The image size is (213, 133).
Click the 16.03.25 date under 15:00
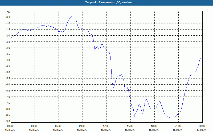[x=130, y=130]
